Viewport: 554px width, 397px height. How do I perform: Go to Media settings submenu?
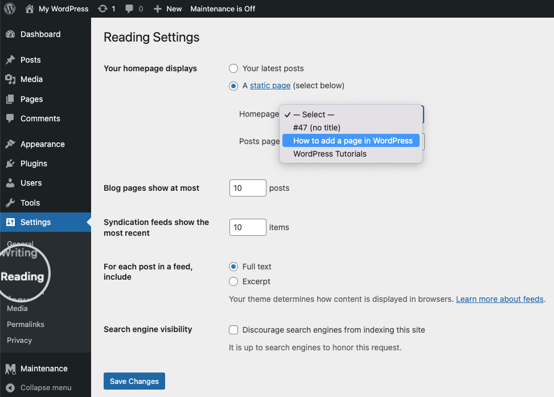point(17,308)
